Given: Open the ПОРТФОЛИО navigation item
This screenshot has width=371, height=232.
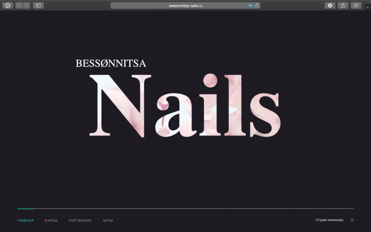Looking at the screenshot, I should [x=80, y=221].
